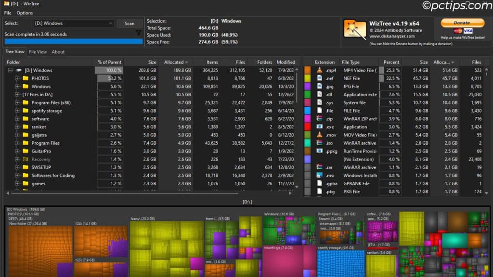The image size is (493, 277).
Task: Sort by Modified column header
Action: click(x=285, y=62)
